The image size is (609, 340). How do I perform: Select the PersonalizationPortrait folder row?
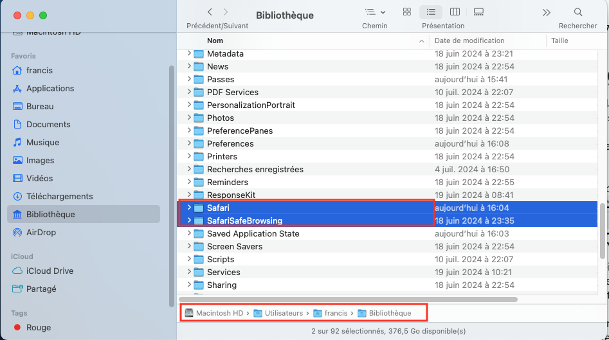tap(387, 105)
